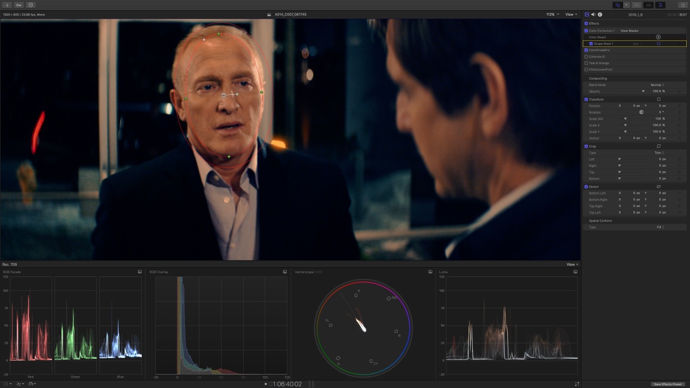
Task: Open the Blend Mode Normal dropdown
Action: [657, 85]
